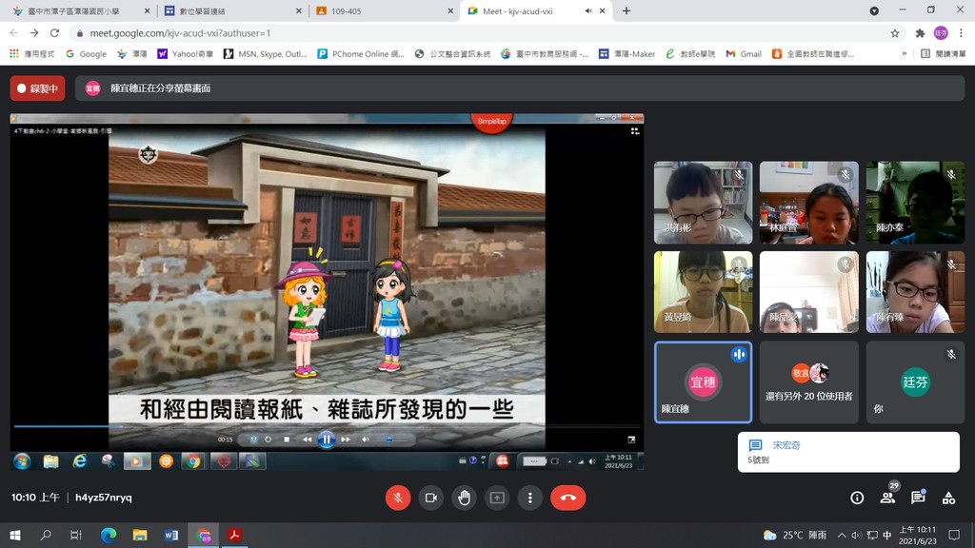Leave the call with red hang-up button
This screenshot has width=975, height=548.
[567, 498]
